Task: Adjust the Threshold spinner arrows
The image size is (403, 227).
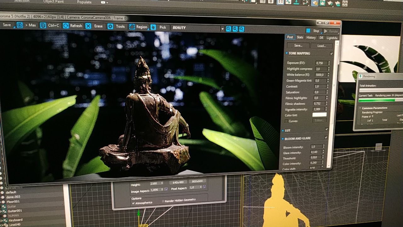Action: pyautogui.click(x=323, y=157)
